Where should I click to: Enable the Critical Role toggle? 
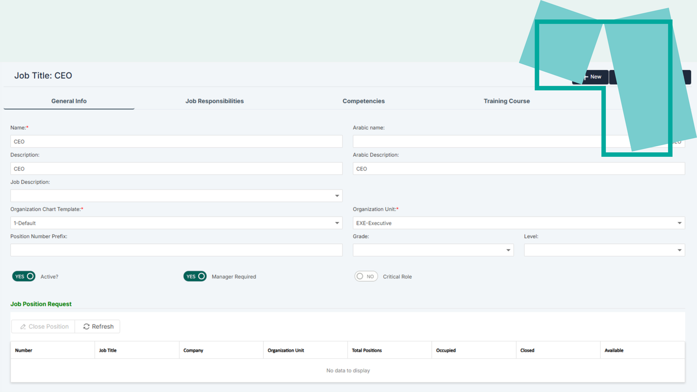pyautogui.click(x=366, y=277)
